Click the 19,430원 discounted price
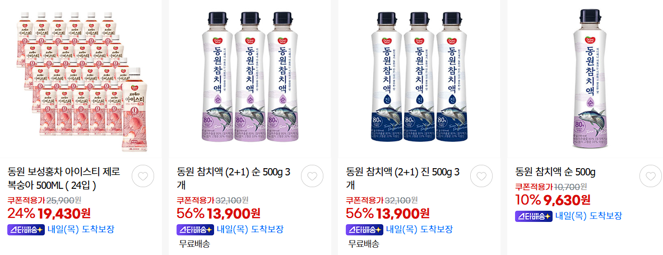663x255 pixels. pos(64,213)
